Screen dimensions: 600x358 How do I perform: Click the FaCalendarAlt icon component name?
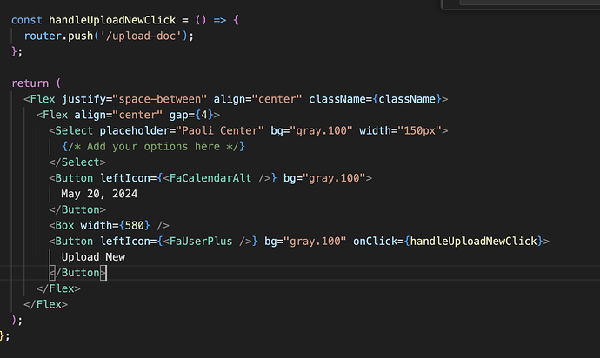coord(210,178)
